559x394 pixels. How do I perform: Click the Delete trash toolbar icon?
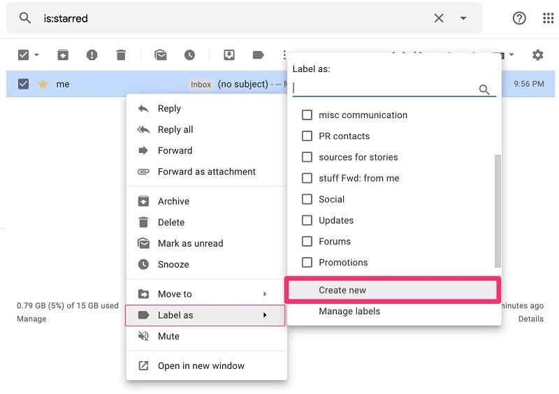click(121, 55)
